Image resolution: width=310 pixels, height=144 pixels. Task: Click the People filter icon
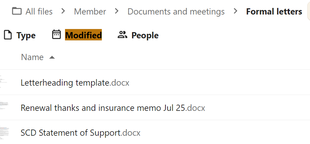pyautogui.click(x=122, y=35)
